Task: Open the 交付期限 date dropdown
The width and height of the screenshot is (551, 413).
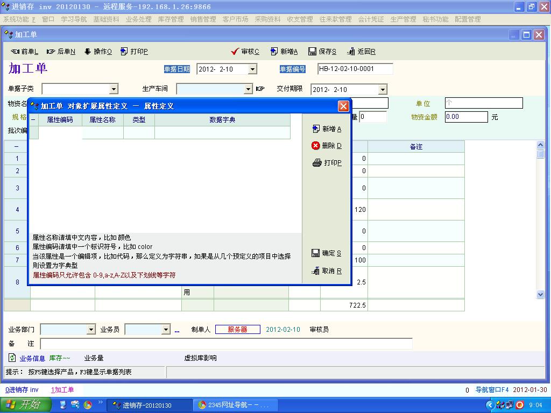Action: tap(383, 90)
